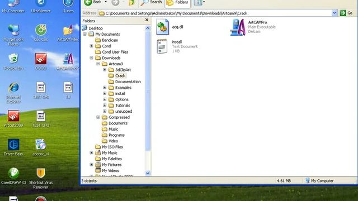The height and width of the screenshot is (201, 358).
Task: Expand the unsupped folder node
Action: tap(105, 111)
